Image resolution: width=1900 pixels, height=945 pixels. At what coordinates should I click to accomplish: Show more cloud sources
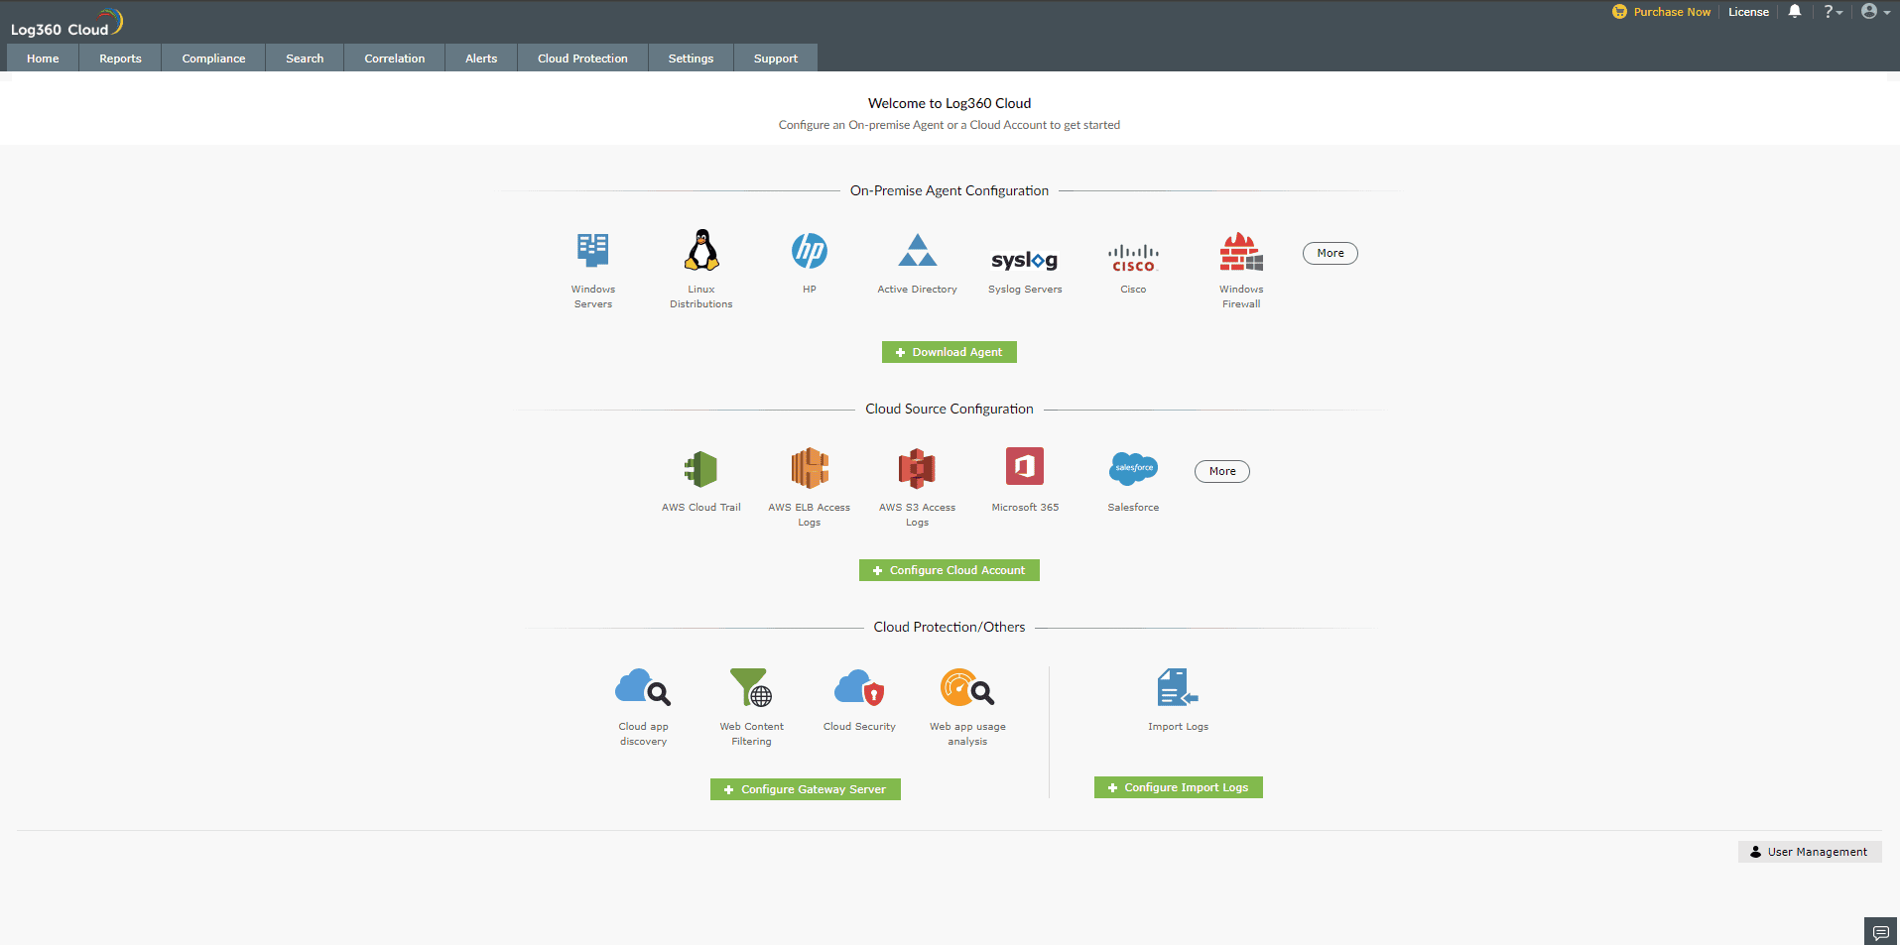[1221, 471]
